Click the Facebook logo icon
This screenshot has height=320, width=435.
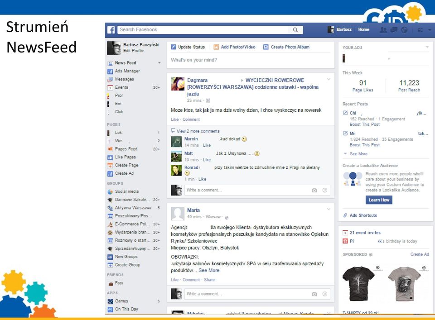111,29
